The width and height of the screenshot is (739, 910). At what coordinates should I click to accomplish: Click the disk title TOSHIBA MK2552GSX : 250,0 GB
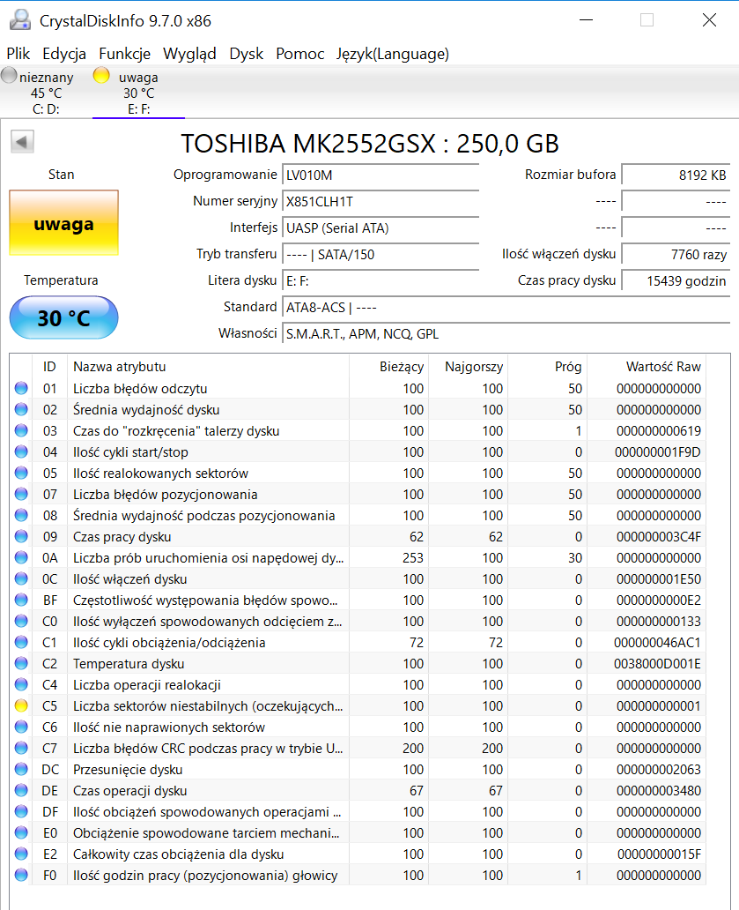coord(370,144)
